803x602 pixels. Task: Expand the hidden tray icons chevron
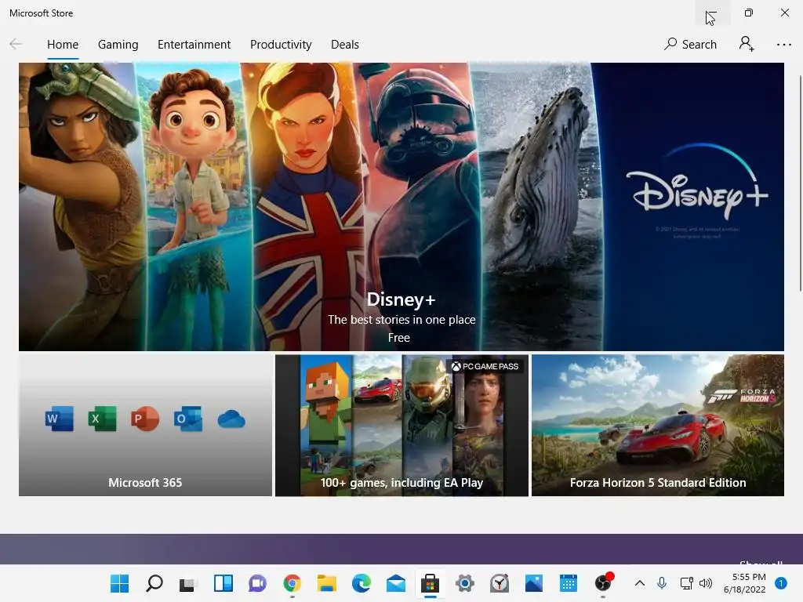click(x=640, y=583)
